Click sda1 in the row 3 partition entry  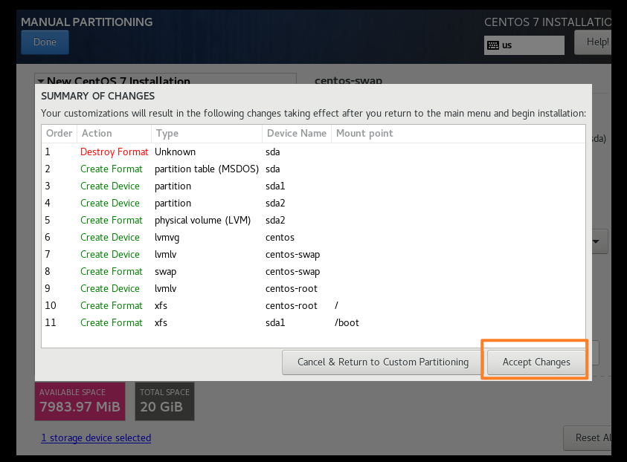coord(275,186)
